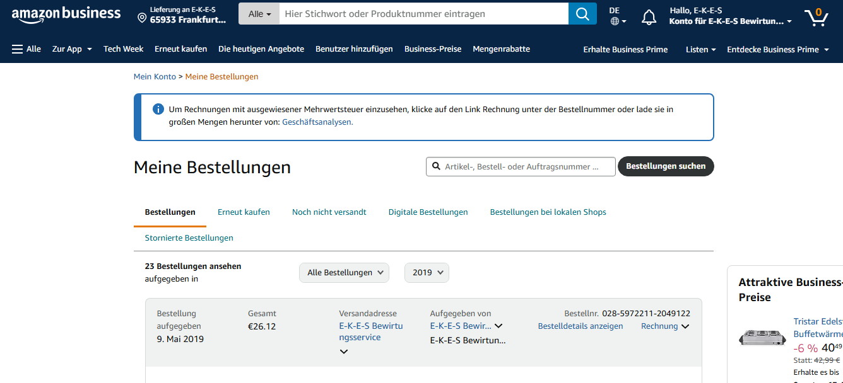This screenshot has width=843, height=383.
Task: Click the Meine Bestellungen breadcrumb text
Action: pyautogui.click(x=221, y=77)
